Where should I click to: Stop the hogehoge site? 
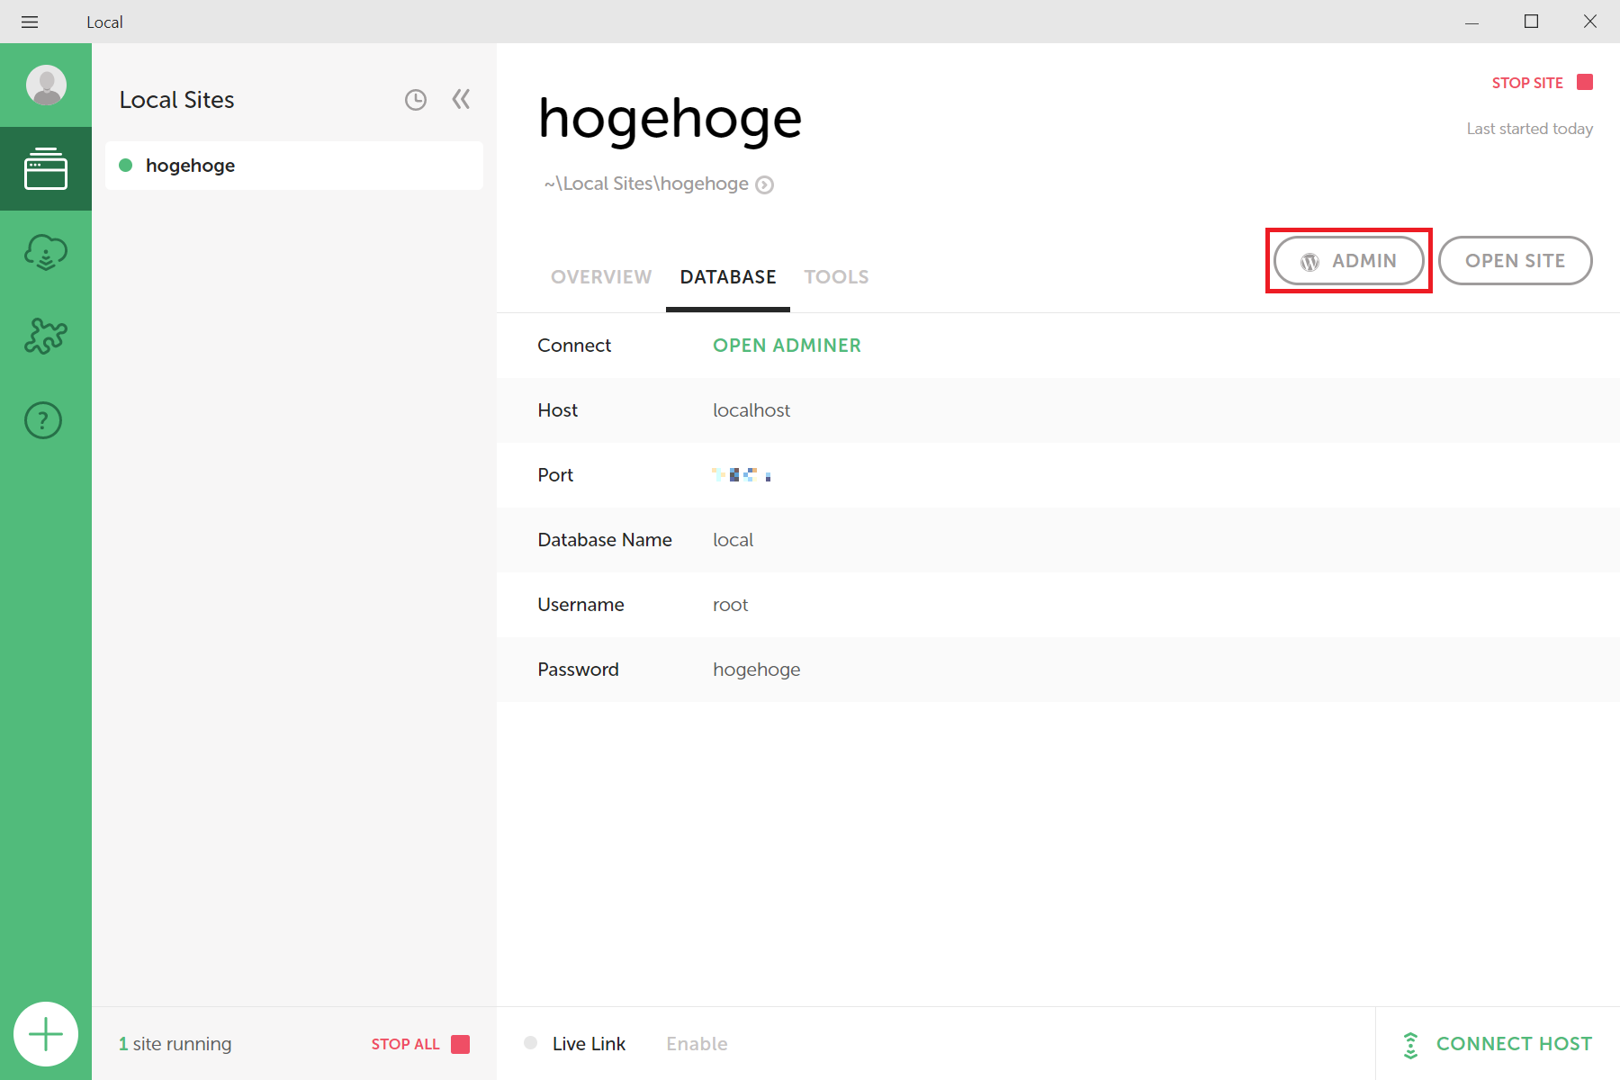(1542, 83)
